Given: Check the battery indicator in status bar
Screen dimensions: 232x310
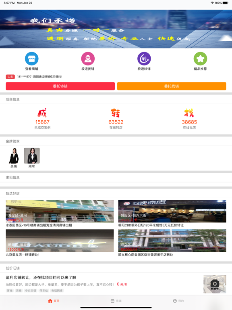Looking at the screenshot, I should point(226,3).
